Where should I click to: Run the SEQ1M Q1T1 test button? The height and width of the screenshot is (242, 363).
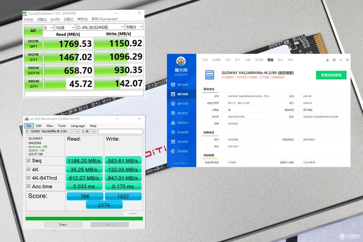click(x=33, y=57)
